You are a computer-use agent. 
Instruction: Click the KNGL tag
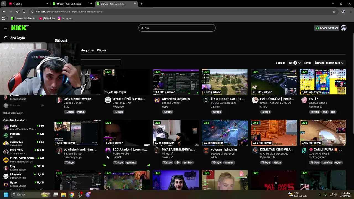pyautogui.click(x=81, y=112)
